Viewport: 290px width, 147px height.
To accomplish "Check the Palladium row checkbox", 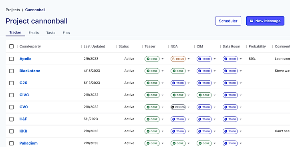I will click(12, 143).
